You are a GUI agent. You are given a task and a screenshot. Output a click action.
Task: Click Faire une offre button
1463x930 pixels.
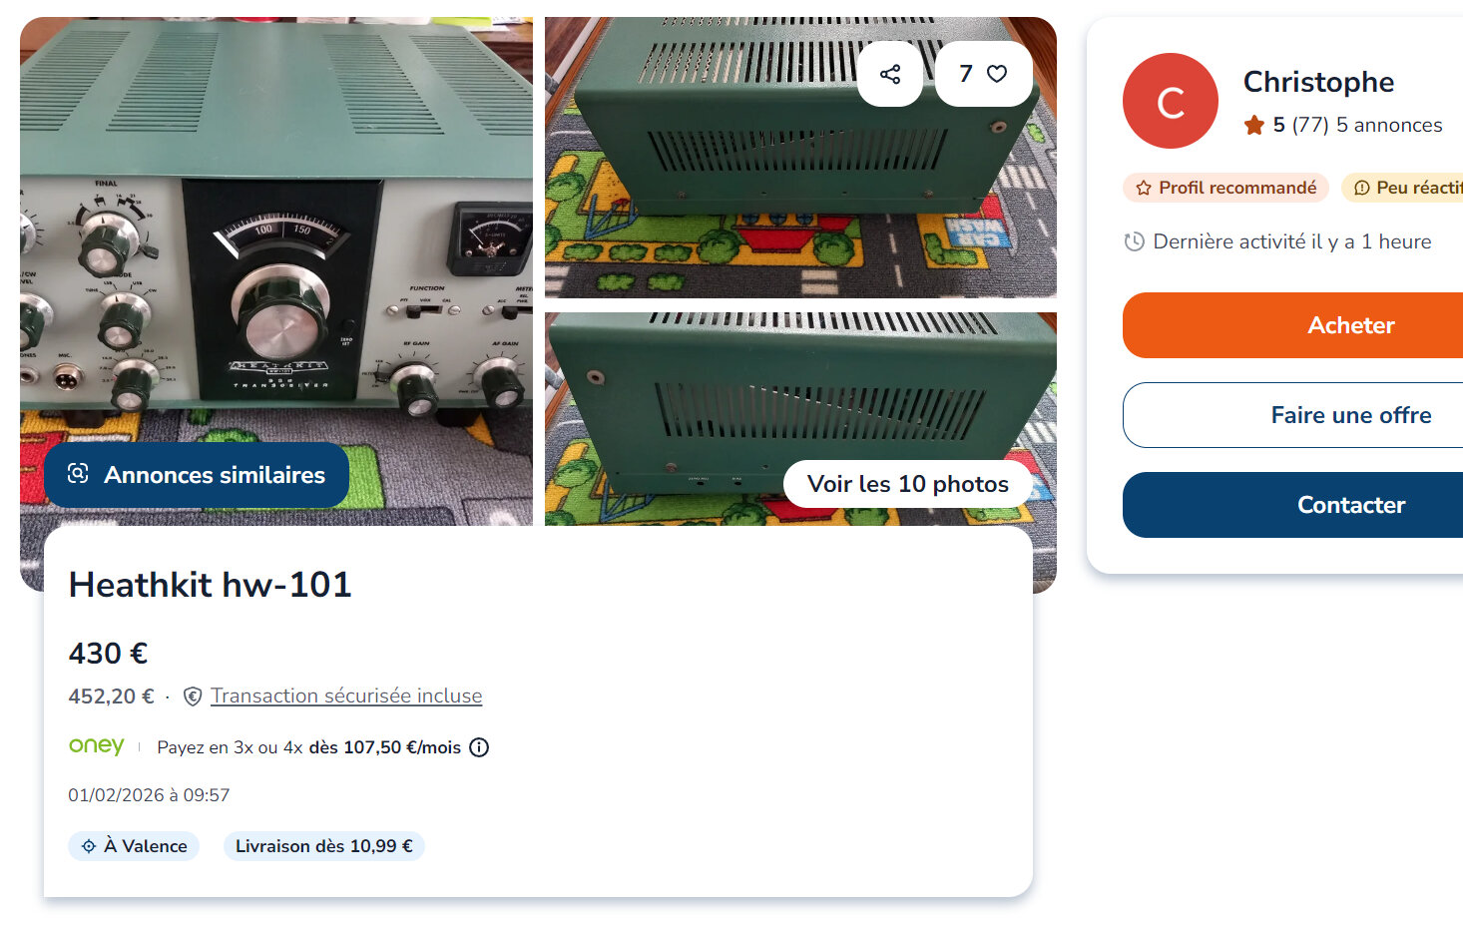[1292, 415]
